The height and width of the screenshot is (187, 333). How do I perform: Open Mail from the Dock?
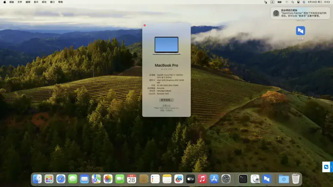point(84,179)
